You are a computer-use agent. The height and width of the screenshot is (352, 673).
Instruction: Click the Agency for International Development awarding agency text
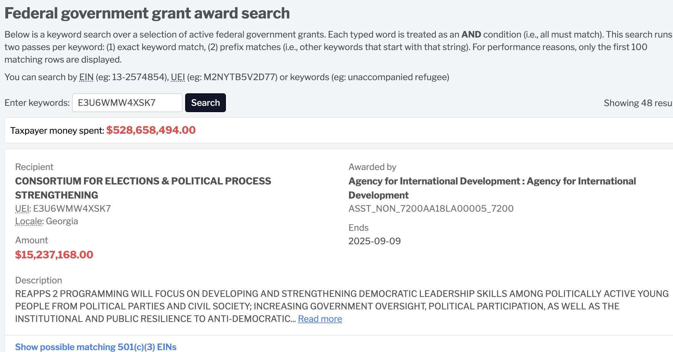(492, 188)
